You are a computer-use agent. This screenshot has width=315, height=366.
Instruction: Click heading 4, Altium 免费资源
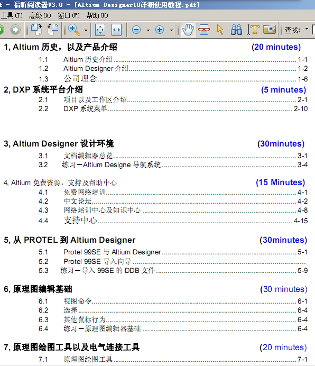point(60,182)
